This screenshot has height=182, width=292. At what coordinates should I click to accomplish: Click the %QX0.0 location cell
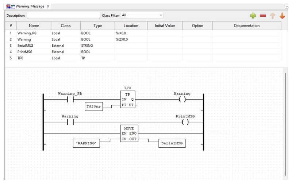131,39
